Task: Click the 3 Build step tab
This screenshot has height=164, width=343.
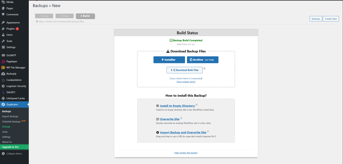Action: (85, 16)
